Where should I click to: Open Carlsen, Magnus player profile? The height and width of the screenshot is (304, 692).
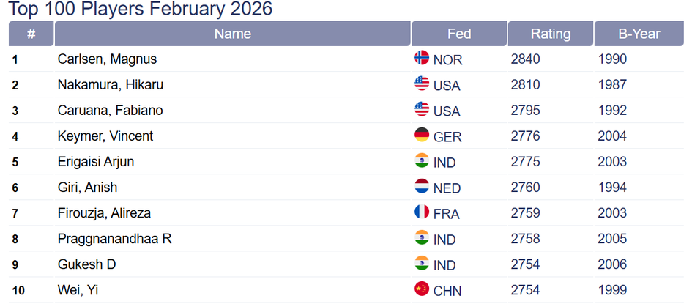tap(107, 59)
